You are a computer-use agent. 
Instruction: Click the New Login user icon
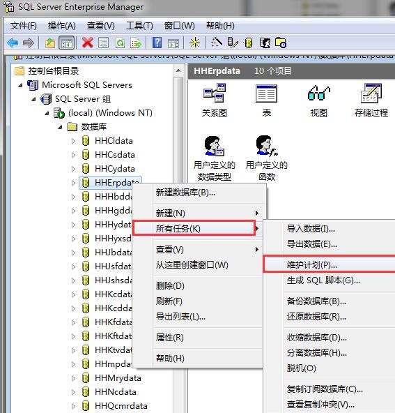[265, 43]
